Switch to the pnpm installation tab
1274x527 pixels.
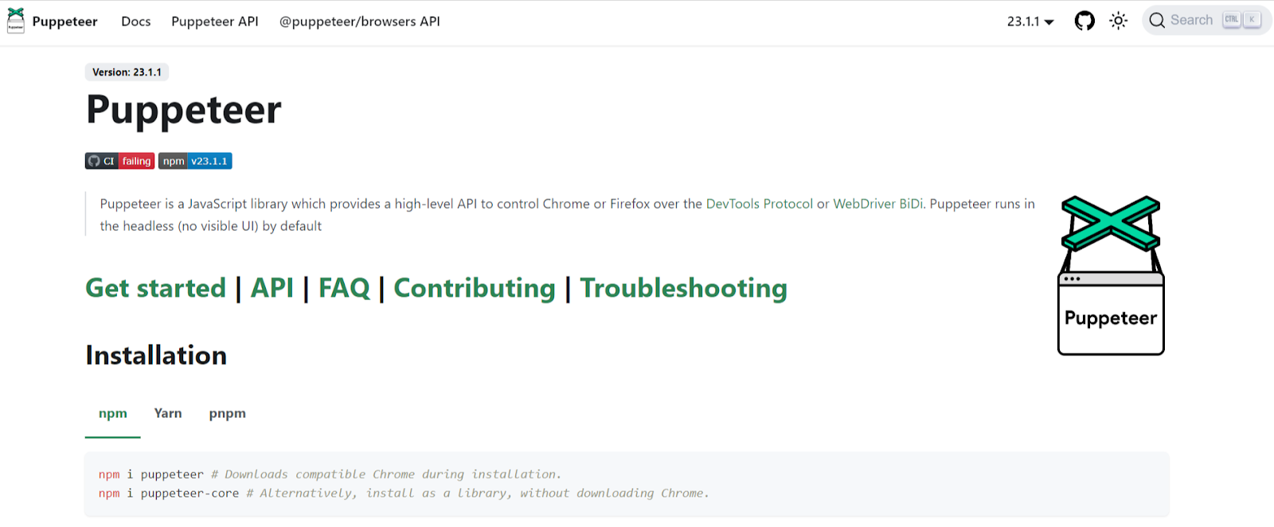click(227, 413)
